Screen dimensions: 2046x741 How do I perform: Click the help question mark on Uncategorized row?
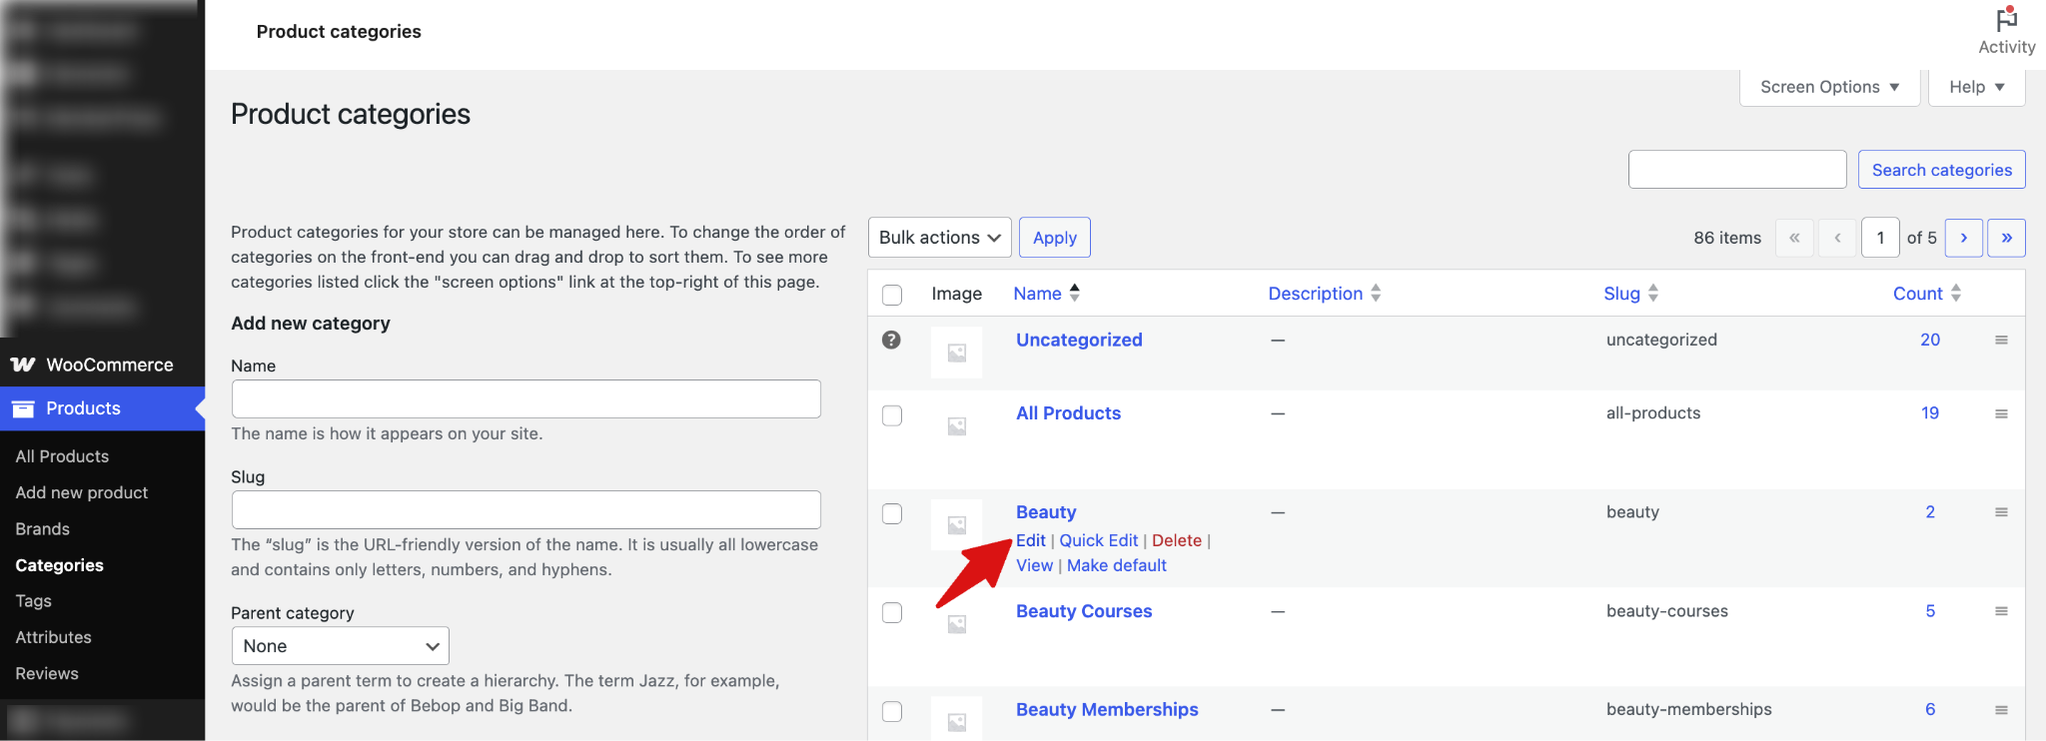point(891,340)
